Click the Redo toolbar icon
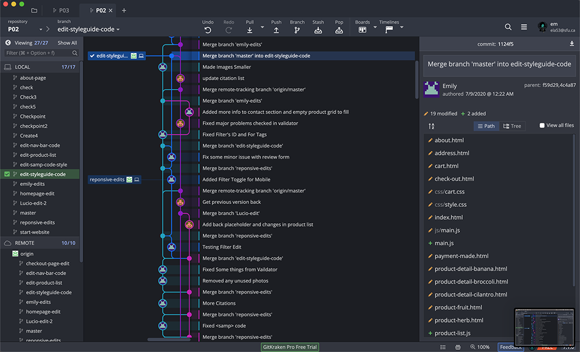 point(229,31)
